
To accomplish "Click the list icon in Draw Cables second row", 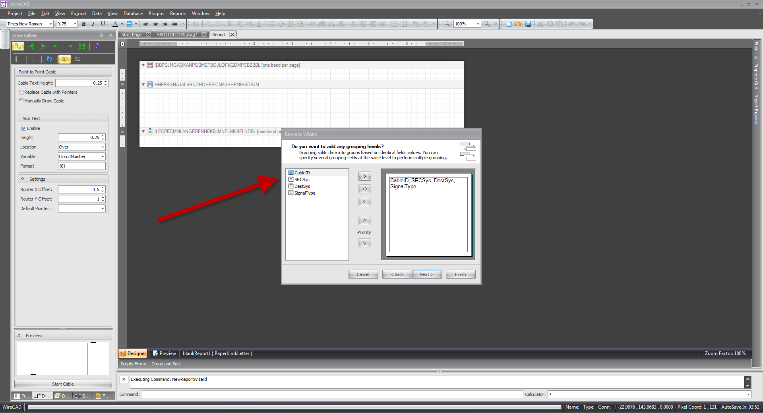I will [x=18, y=59].
